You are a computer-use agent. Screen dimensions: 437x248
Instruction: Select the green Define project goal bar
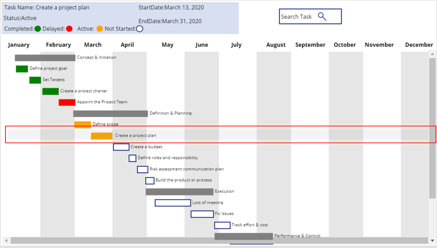(x=22, y=69)
